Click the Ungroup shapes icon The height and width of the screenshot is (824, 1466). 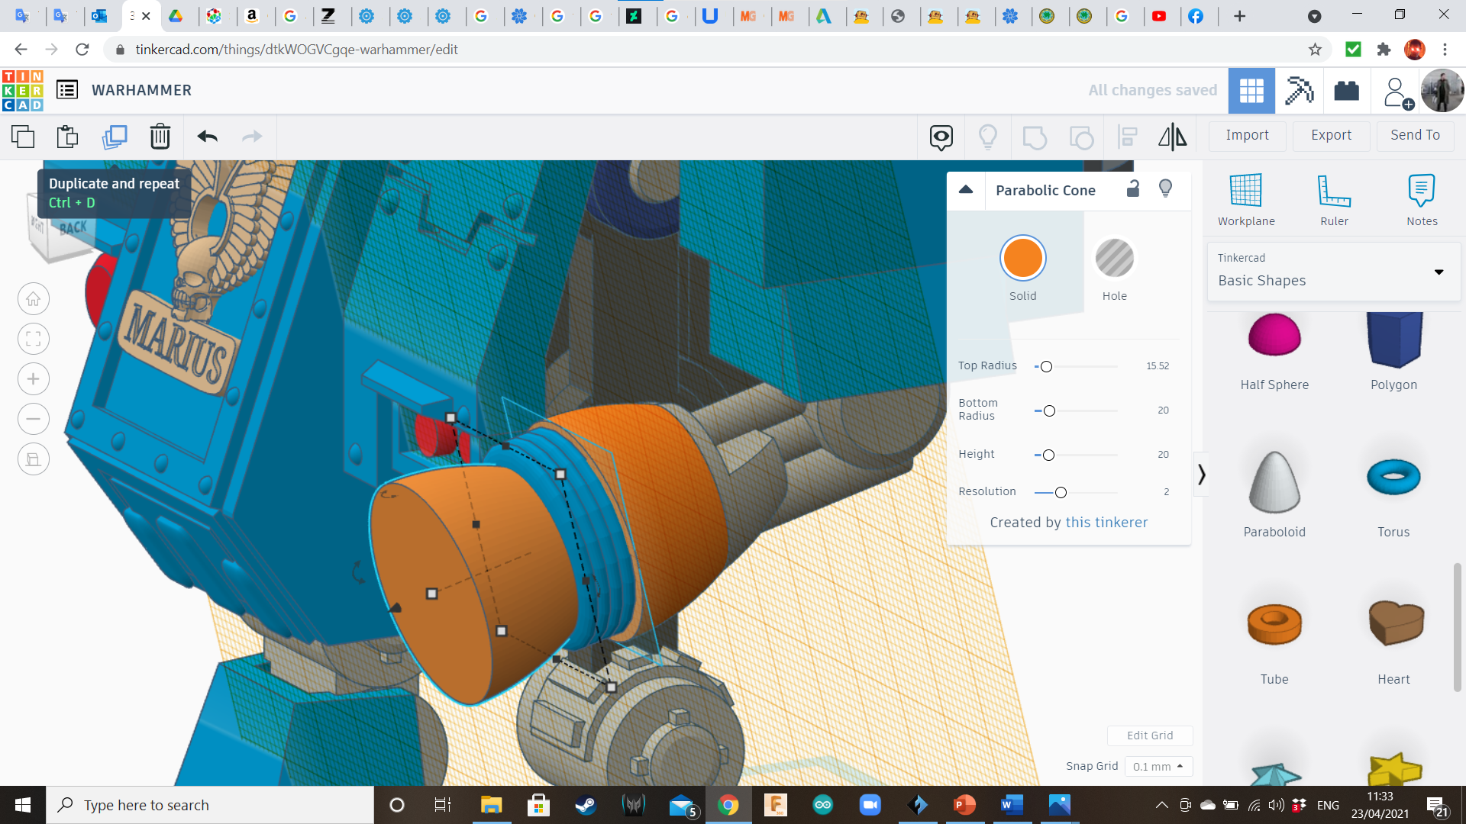[1081, 137]
